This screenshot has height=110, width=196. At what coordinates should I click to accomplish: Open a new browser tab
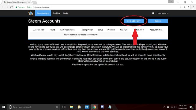[x=35, y=2]
